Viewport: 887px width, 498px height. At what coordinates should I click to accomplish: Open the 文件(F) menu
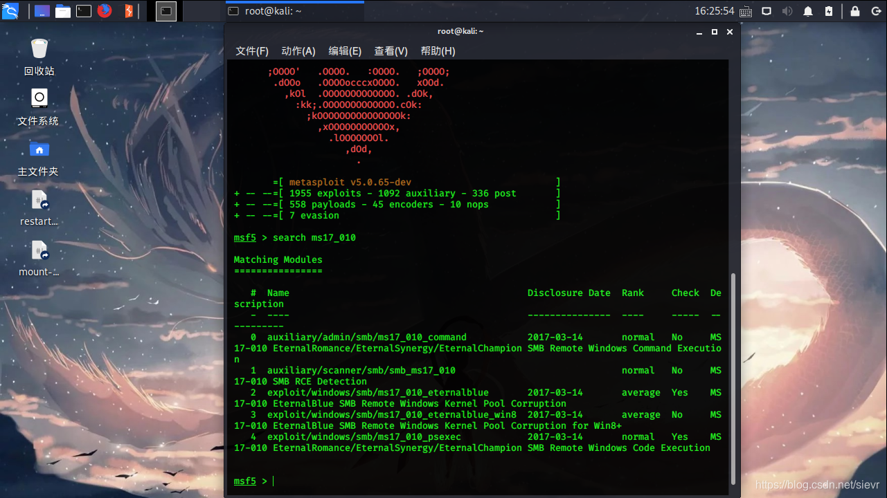click(x=252, y=51)
